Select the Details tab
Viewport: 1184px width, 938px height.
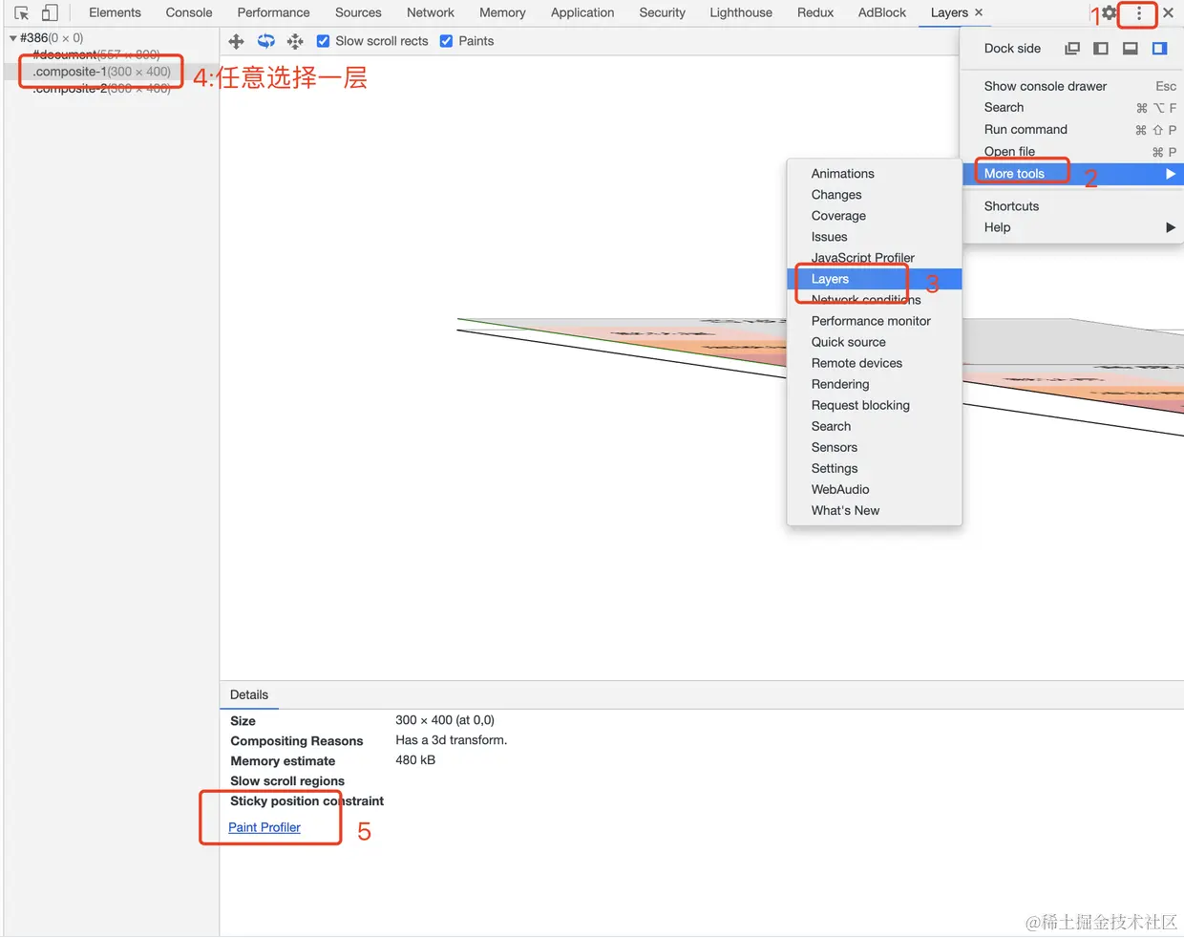tap(249, 694)
